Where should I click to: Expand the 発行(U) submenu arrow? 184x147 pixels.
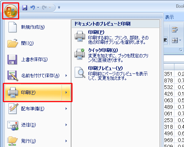pos(66,141)
